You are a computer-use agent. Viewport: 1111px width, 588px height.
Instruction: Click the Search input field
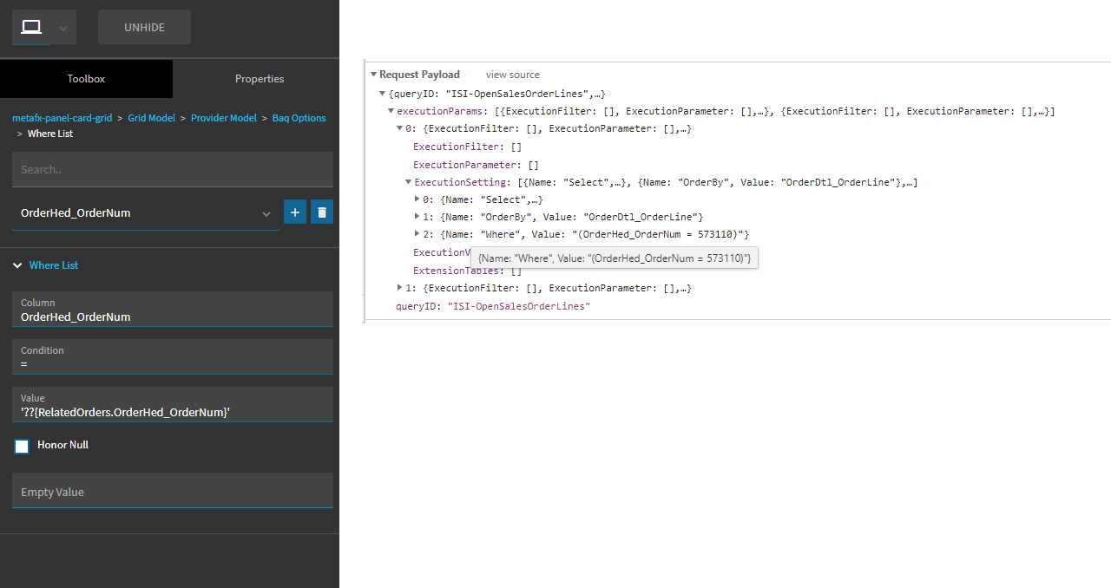[172, 169]
